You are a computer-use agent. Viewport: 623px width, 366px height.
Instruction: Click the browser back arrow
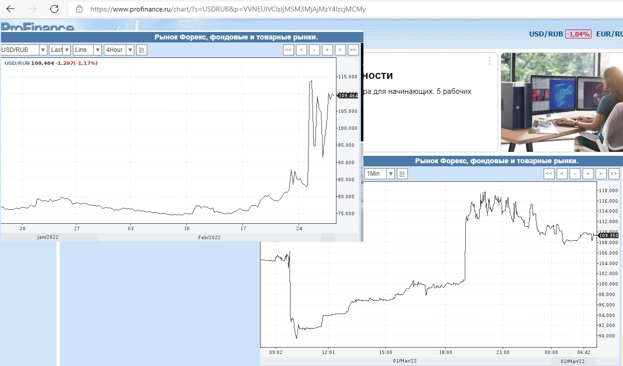point(10,9)
